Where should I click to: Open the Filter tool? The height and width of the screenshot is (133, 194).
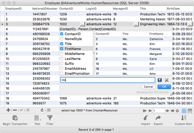click(x=50, y=118)
